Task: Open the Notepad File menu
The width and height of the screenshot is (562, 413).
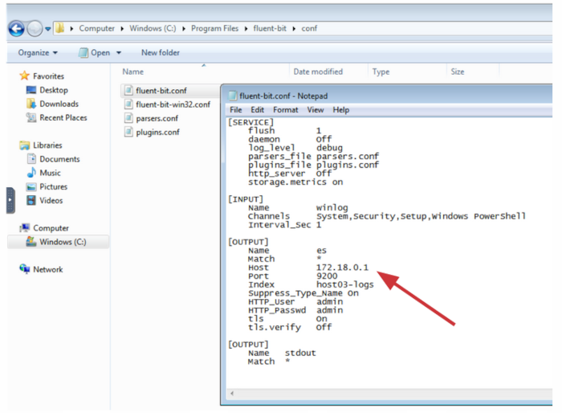Action: (236, 110)
